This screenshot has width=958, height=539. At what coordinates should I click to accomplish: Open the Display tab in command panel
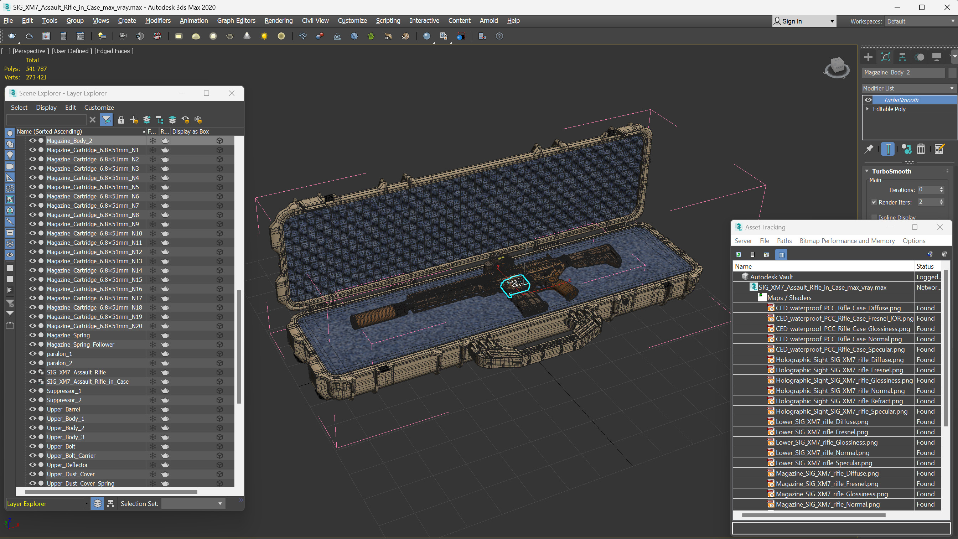[x=936, y=57]
